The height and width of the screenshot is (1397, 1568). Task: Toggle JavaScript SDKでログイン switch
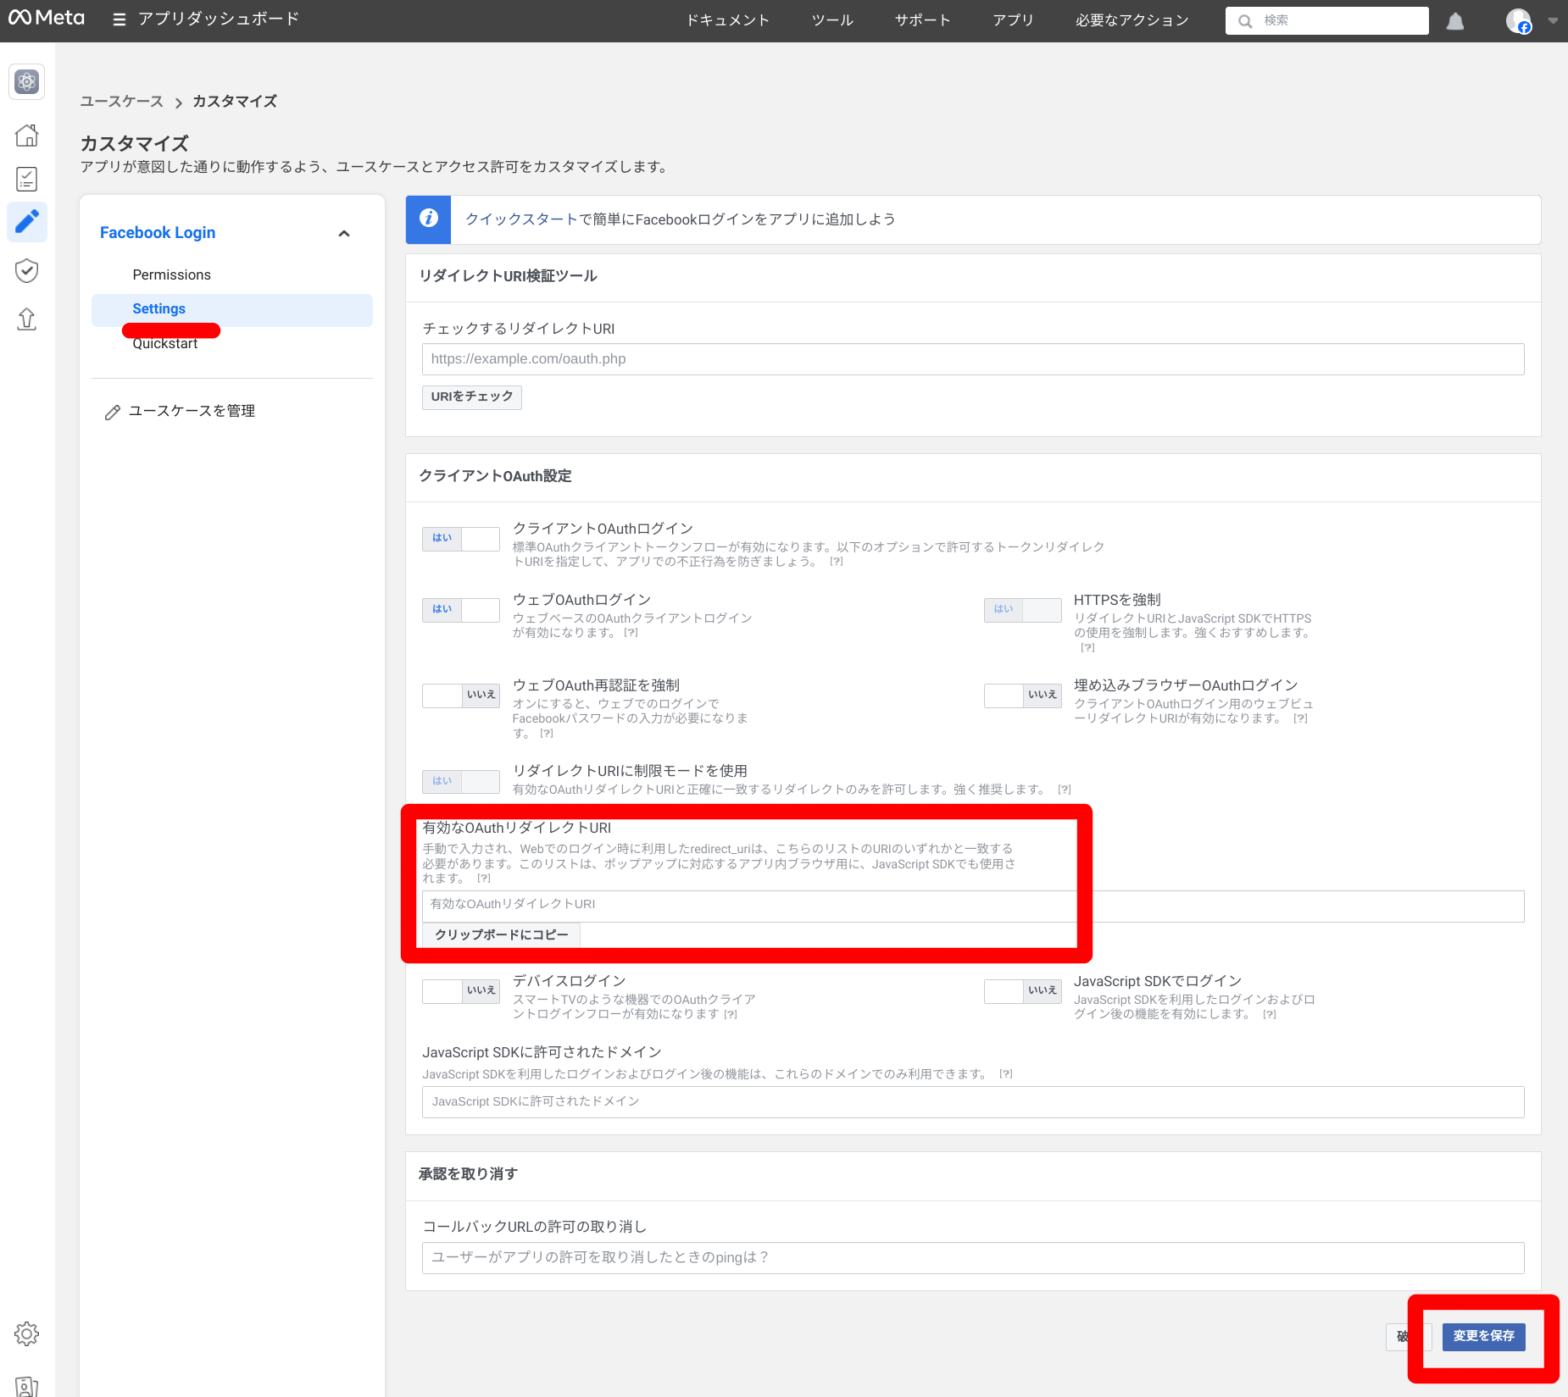(x=1023, y=991)
